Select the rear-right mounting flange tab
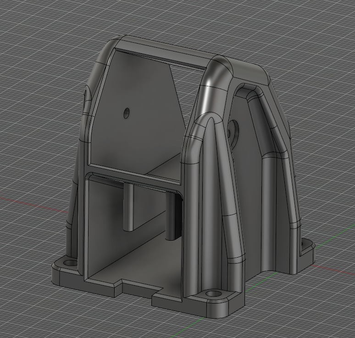Viewport: 355px width, 338px height. click(307, 247)
